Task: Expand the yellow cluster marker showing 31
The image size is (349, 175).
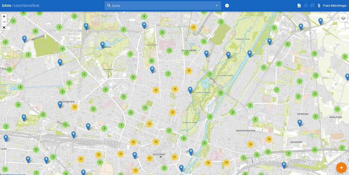Action: [174, 157]
